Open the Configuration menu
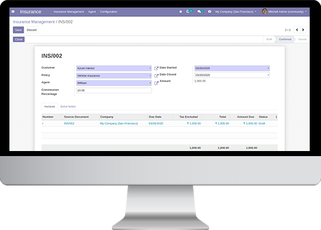This screenshot has height=230, width=321. click(x=108, y=12)
